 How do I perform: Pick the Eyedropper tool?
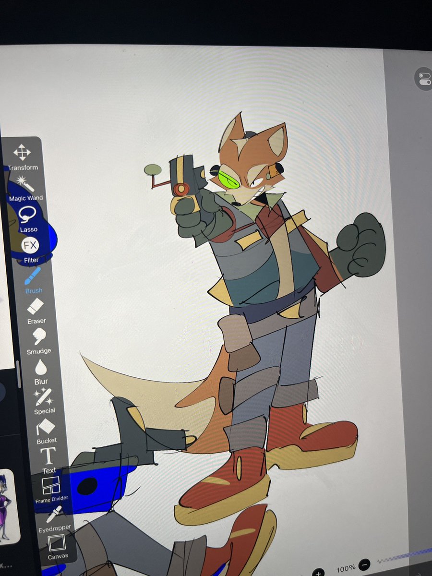(x=54, y=519)
